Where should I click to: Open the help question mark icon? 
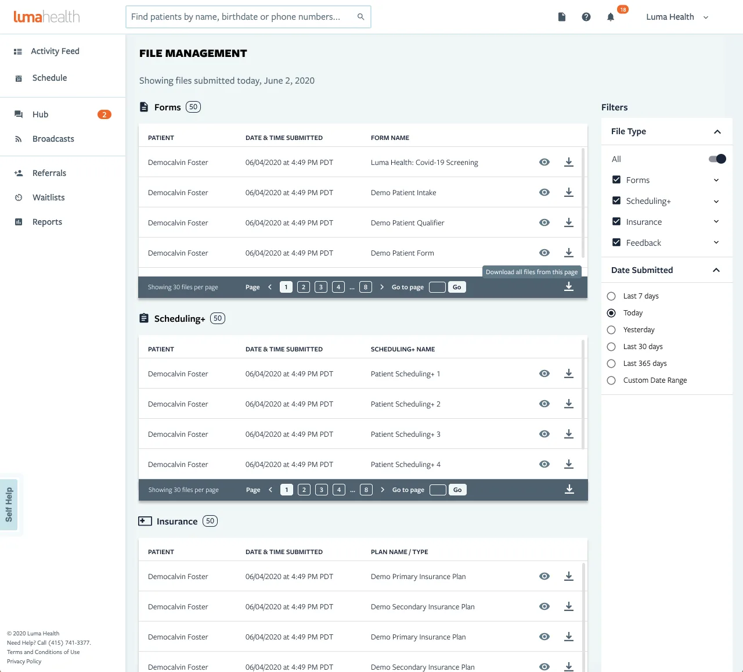click(586, 17)
